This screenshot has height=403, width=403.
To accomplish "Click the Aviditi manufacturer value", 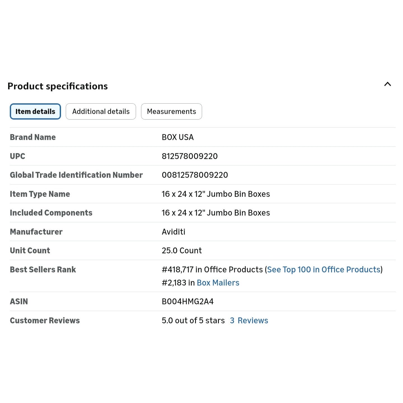I will tap(174, 232).
